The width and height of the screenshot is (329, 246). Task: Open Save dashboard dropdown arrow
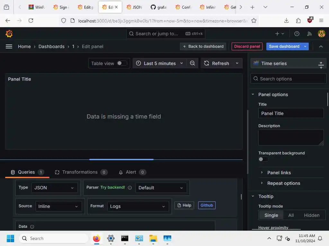[305, 46]
